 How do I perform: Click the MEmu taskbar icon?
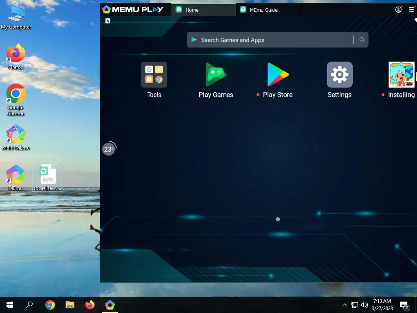pyautogui.click(x=110, y=305)
